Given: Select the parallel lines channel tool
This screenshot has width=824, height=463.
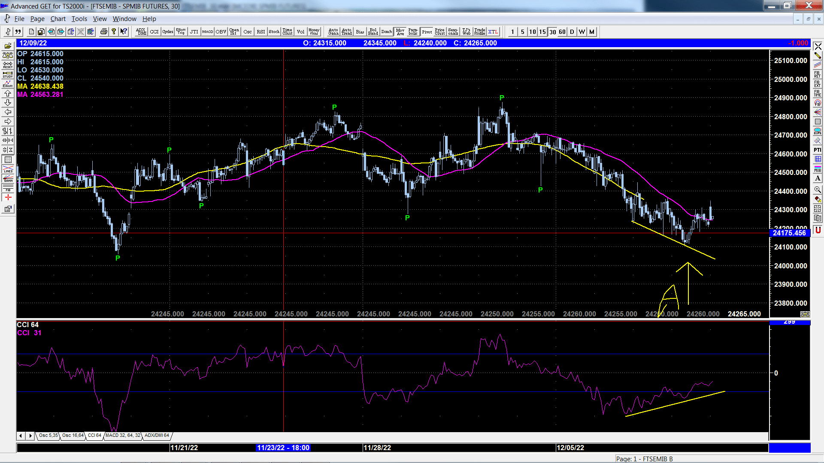Looking at the screenshot, I should pos(818,65).
